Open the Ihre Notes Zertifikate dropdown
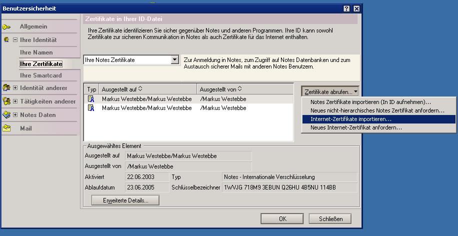Viewport: 458px width, 236px height. point(174,60)
